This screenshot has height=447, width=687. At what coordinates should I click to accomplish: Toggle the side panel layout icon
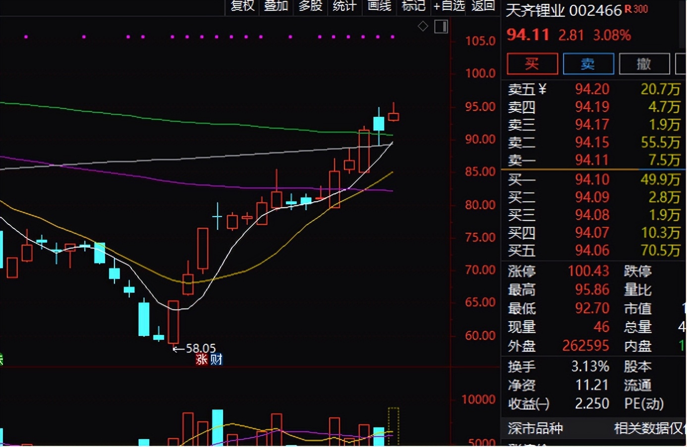pos(441,26)
